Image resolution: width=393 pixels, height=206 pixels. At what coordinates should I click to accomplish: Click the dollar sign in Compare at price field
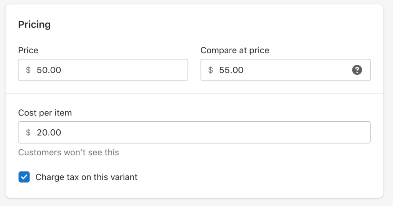click(x=211, y=70)
